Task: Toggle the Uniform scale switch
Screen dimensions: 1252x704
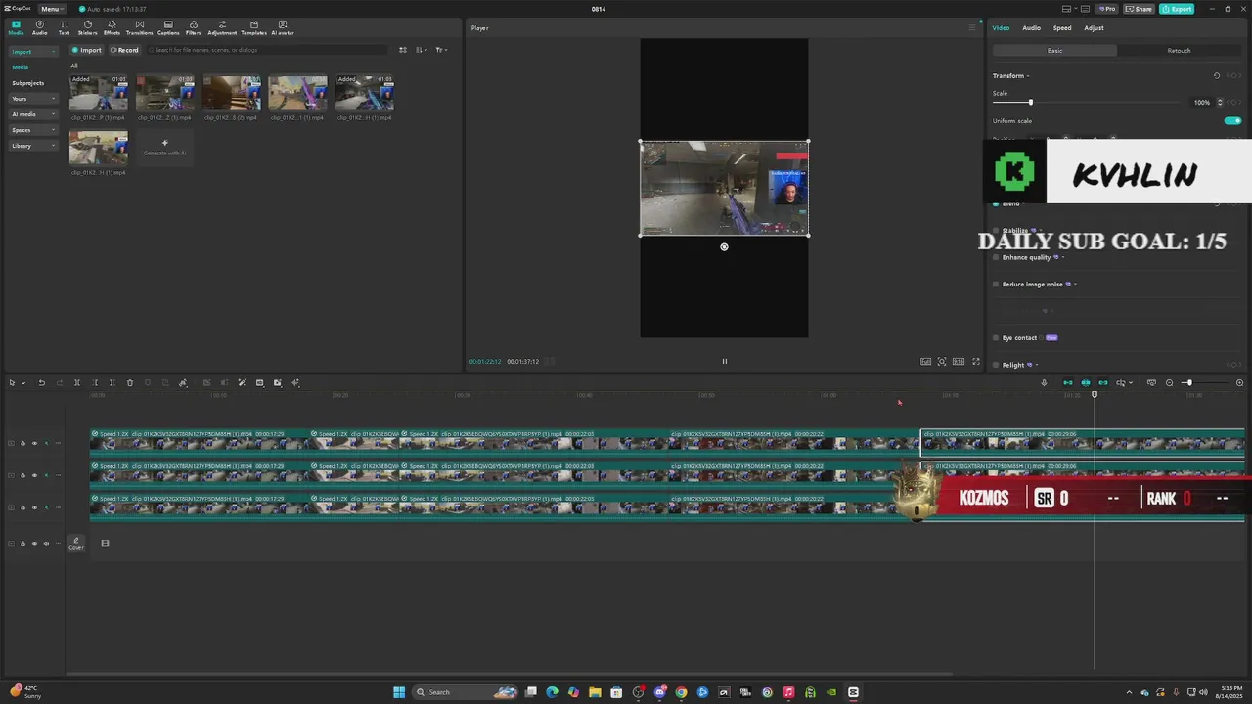Action: (x=1232, y=121)
